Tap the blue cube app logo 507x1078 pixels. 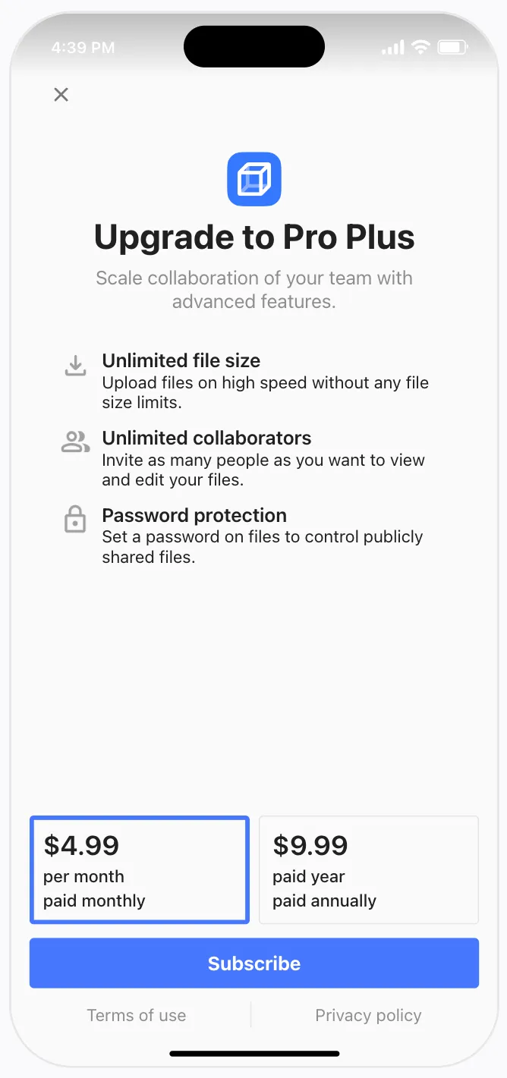pos(254,179)
